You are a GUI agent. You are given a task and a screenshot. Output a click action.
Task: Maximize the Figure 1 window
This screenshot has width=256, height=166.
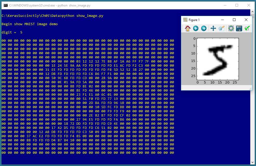(234, 20)
